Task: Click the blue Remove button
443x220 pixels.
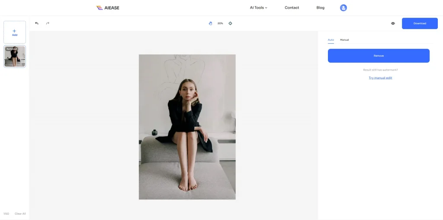Action: point(379,56)
